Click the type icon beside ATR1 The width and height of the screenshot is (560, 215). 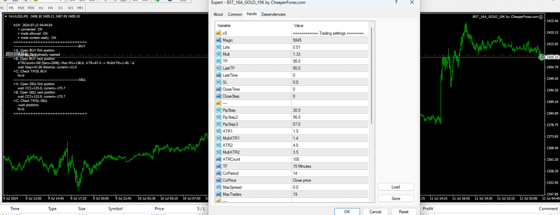pyautogui.click(x=218, y=131)
